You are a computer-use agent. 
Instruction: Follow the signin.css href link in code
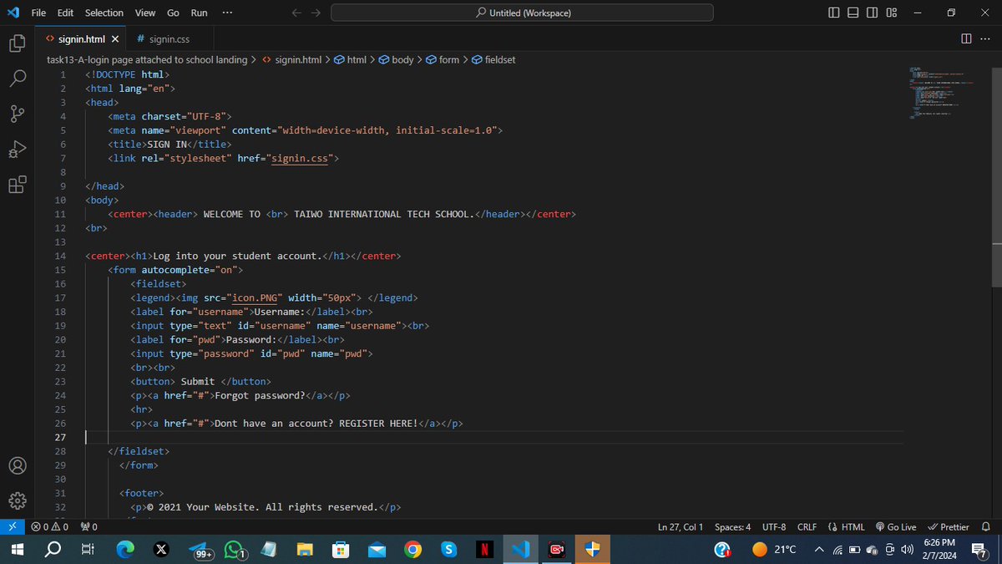click(300, 158)
